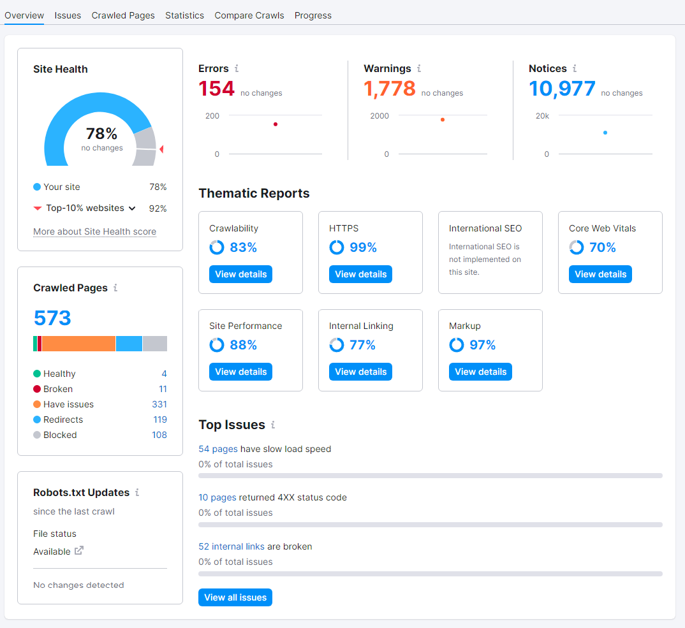
Task: Click the HTTPS progress ring icon
Action: [x=336, y=247]
